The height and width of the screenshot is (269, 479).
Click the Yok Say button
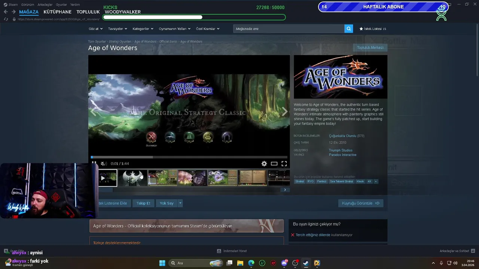point(167,203)
